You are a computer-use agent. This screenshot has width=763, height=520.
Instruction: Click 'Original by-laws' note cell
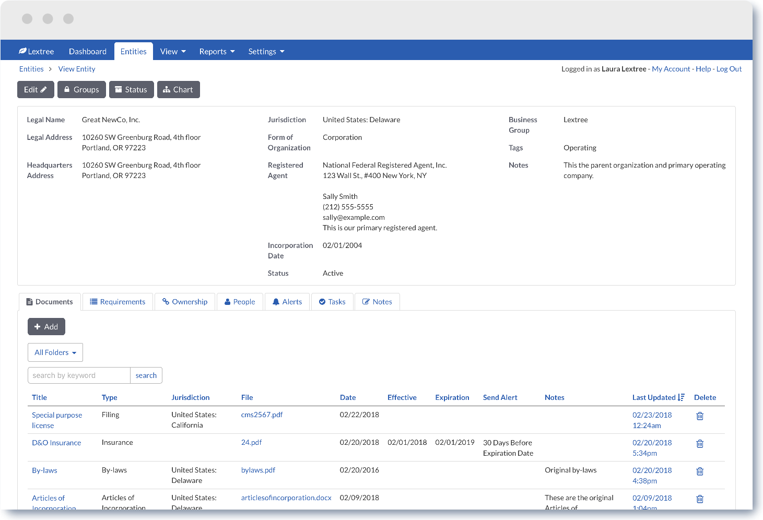(x=570, y=470)
